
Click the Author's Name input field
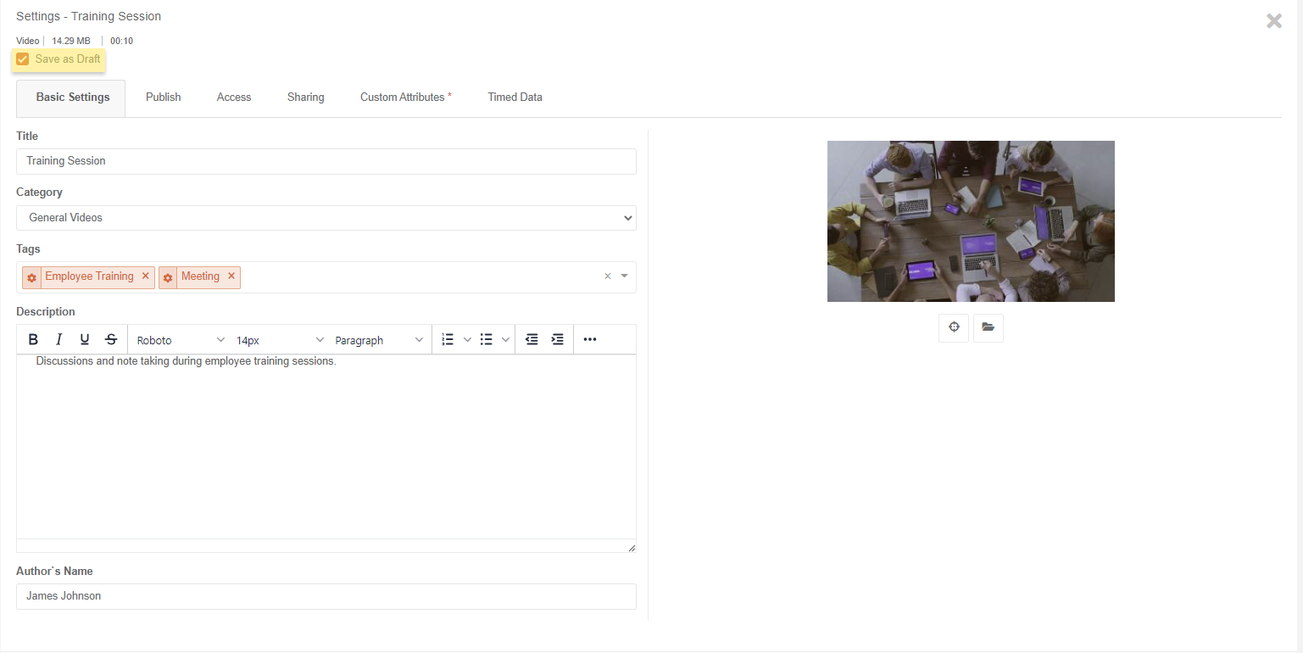[x=326, y=596]
